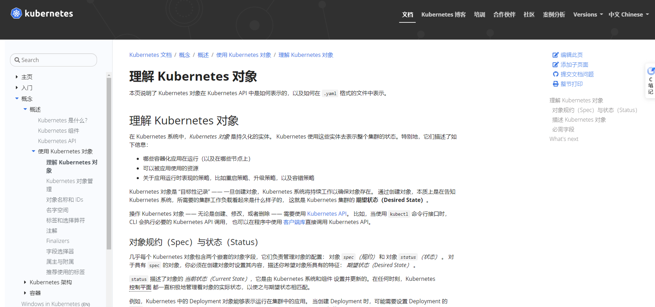Click the 整节打印 link
Viewport: 655px width, 307px height.
pyautogui.click(x=571, y=84)
